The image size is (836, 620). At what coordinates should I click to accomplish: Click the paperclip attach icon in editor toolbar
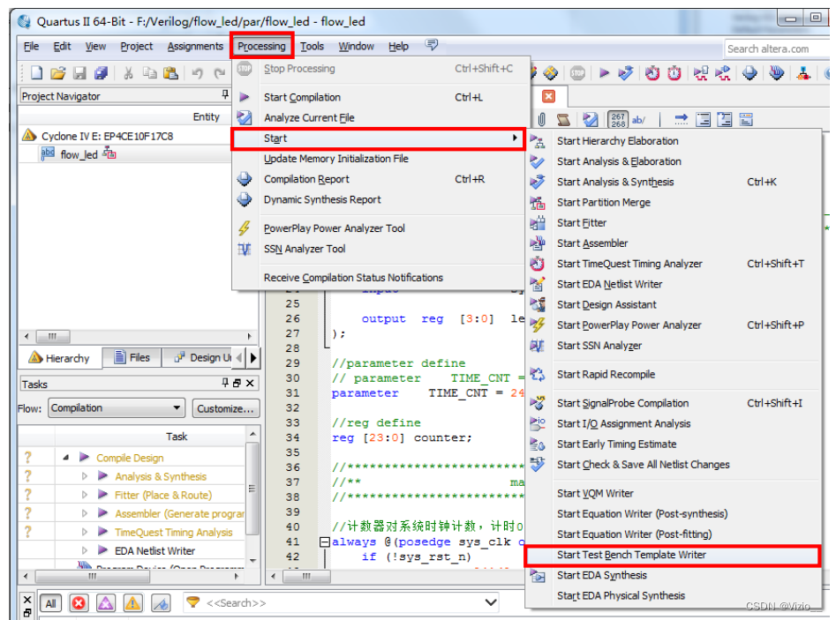[x=542, y=119]
